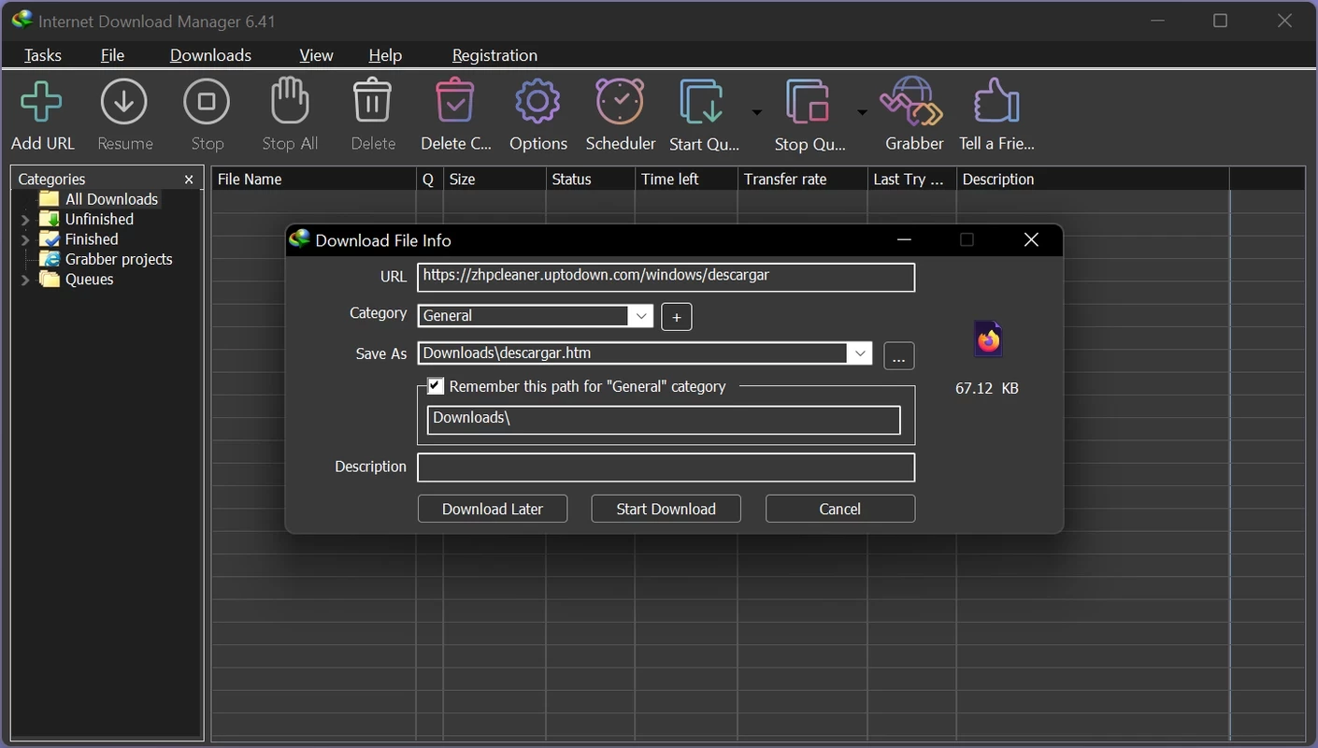
Task: Click the Tell a Friend icon
Action: pyautogui.click(x=996, y=103)
